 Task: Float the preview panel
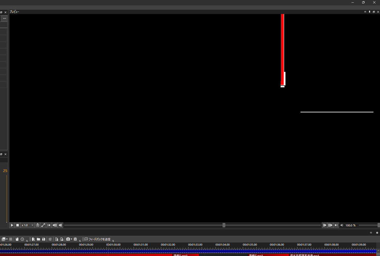(374, 11)
